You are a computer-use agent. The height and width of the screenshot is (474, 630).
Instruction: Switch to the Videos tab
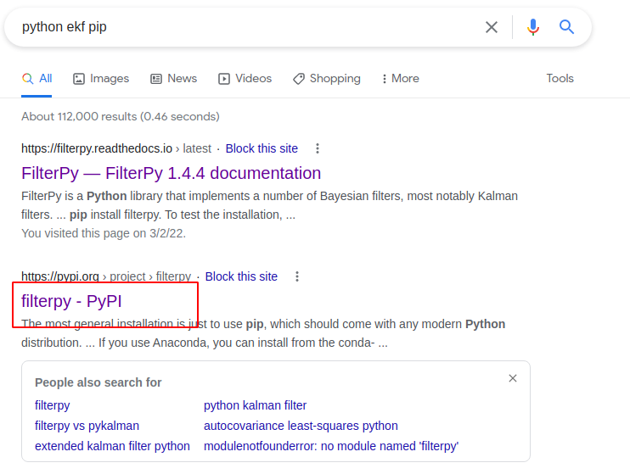(x=245, y=79)
